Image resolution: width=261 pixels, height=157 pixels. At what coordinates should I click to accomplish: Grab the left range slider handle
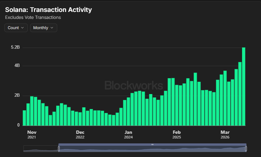pyautogui.click(x=59, y=149)
